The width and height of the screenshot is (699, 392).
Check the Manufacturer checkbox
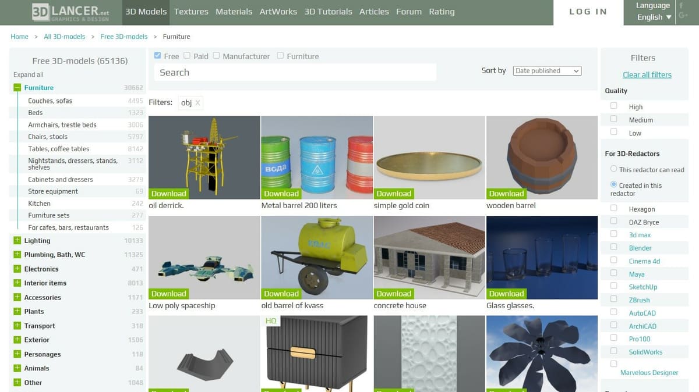(x=216, y=56)
